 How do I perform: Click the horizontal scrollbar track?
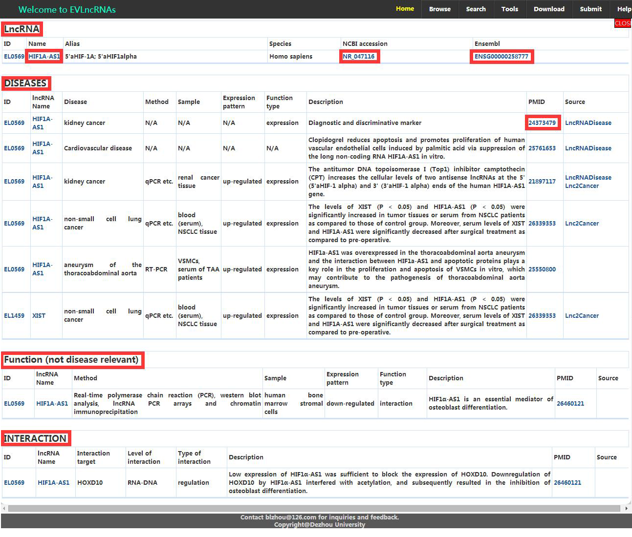[x=314, y=508]
